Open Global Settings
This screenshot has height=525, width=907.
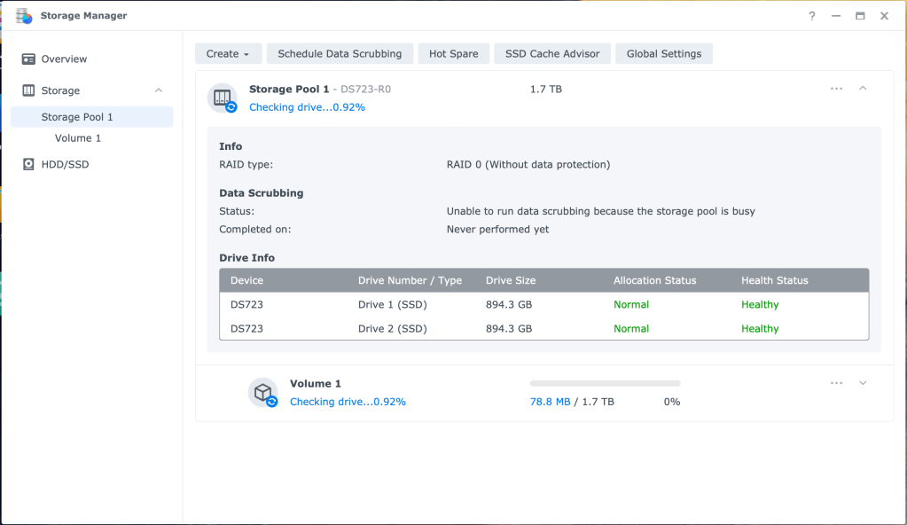(x=663, y=54)
